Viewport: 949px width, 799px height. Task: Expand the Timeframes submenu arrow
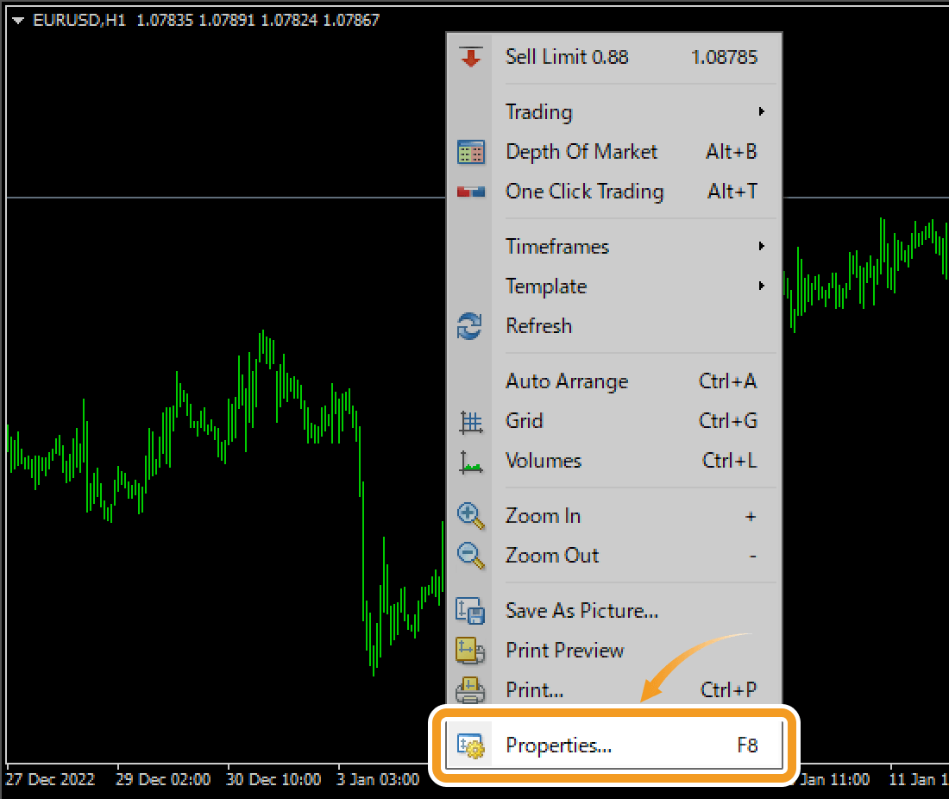pyautogui.click(x=760, y=247)
